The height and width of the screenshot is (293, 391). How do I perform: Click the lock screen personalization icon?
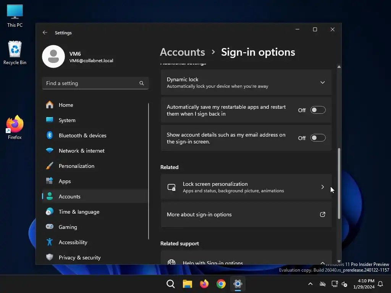pyautogui.click(x=171, y=187)
